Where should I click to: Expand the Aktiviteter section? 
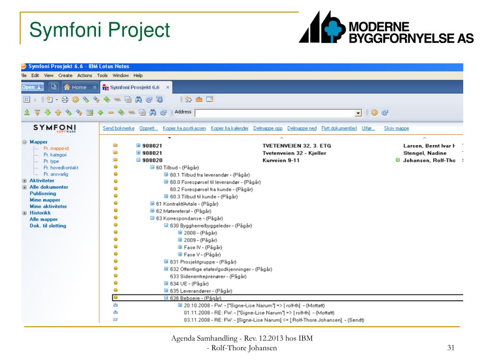25,181
